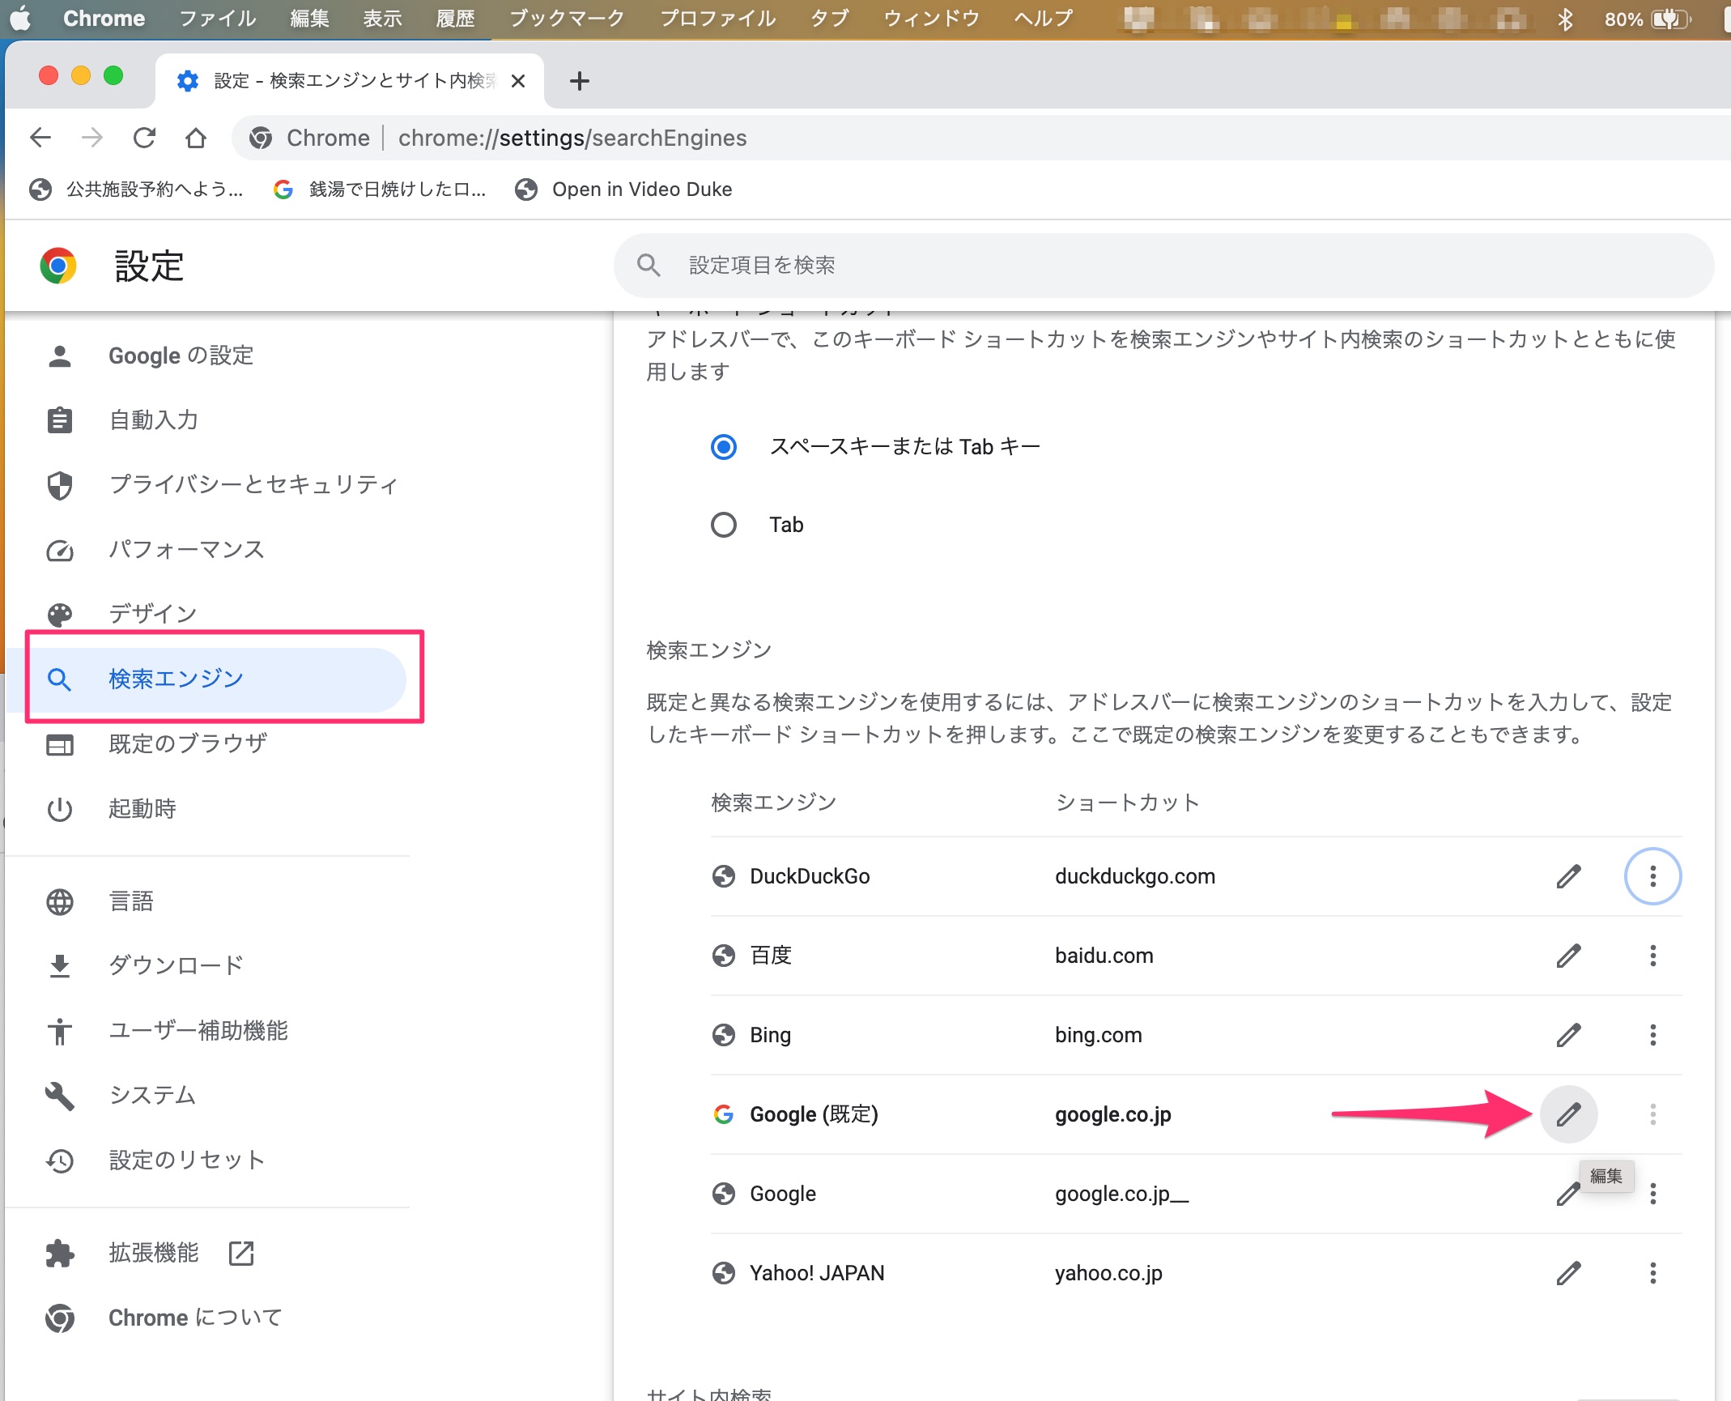This screenshot has height=1401, width=1731.
Task: Click the Chrome logo beside 設定 heading
Action: point(58,266)
